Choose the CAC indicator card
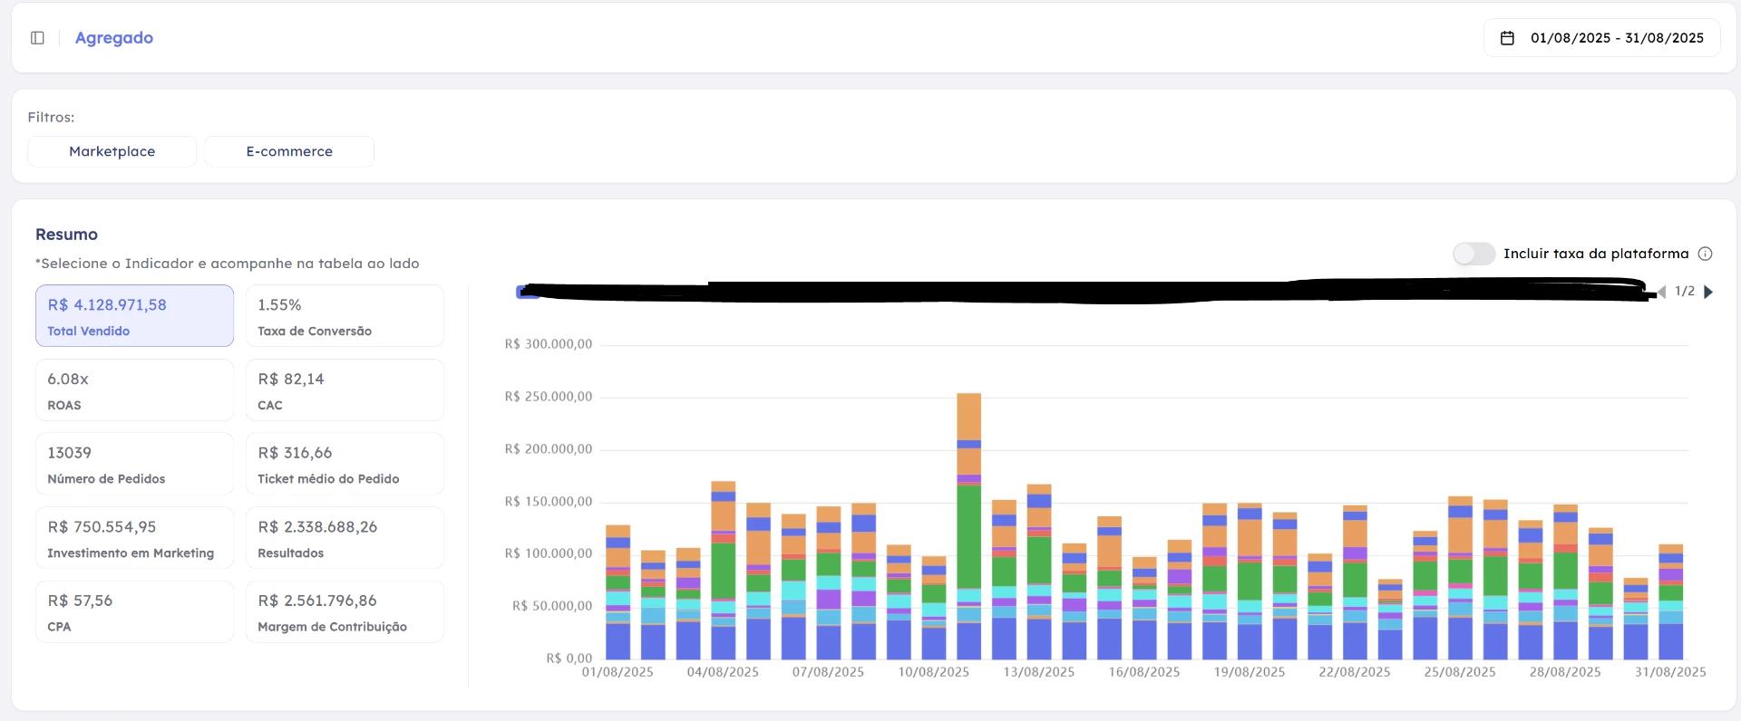 pos(345,390)
